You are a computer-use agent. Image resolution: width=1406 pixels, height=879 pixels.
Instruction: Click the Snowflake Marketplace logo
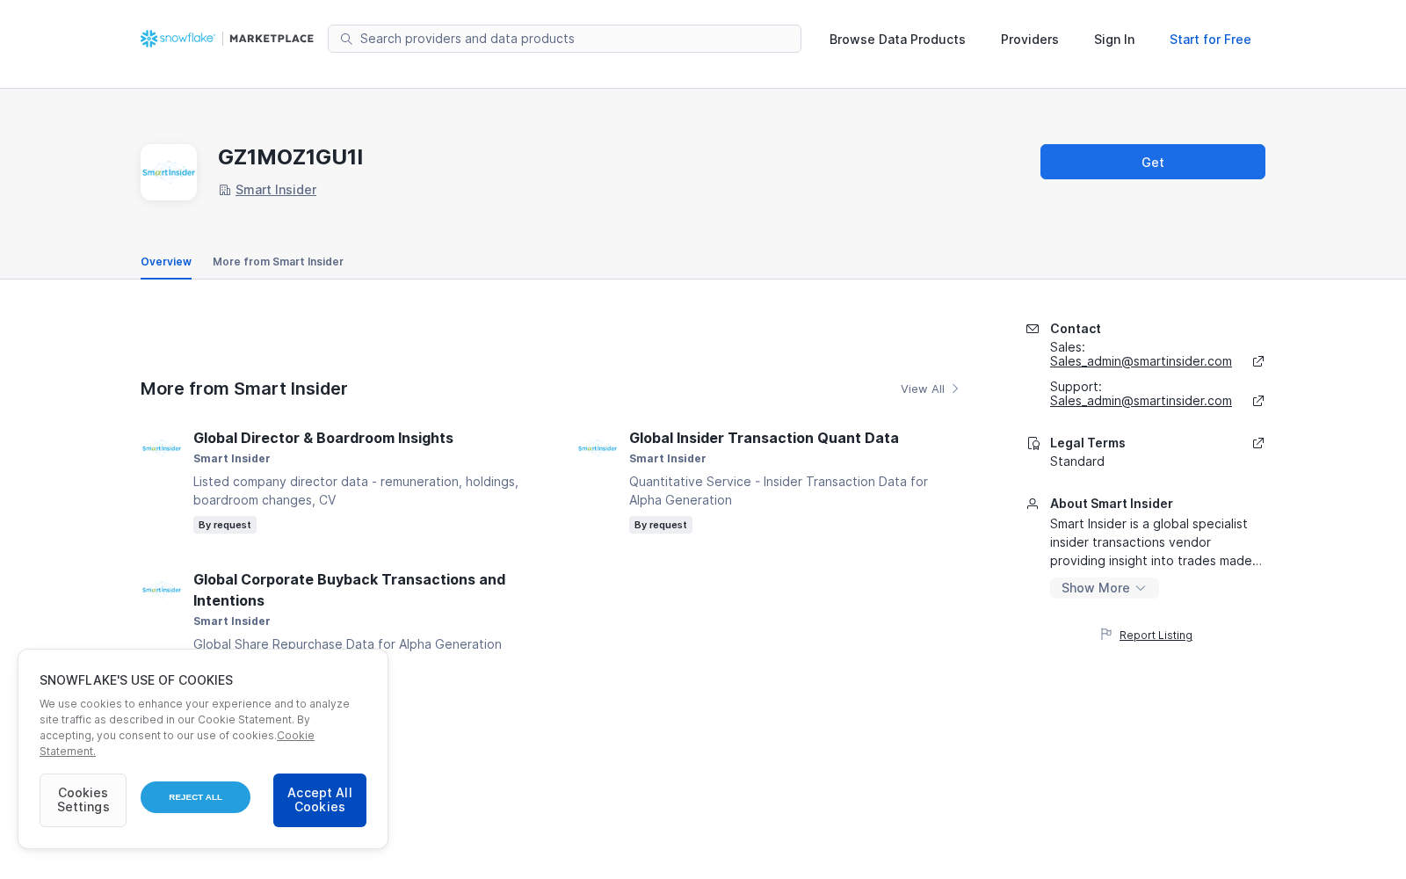227,39
